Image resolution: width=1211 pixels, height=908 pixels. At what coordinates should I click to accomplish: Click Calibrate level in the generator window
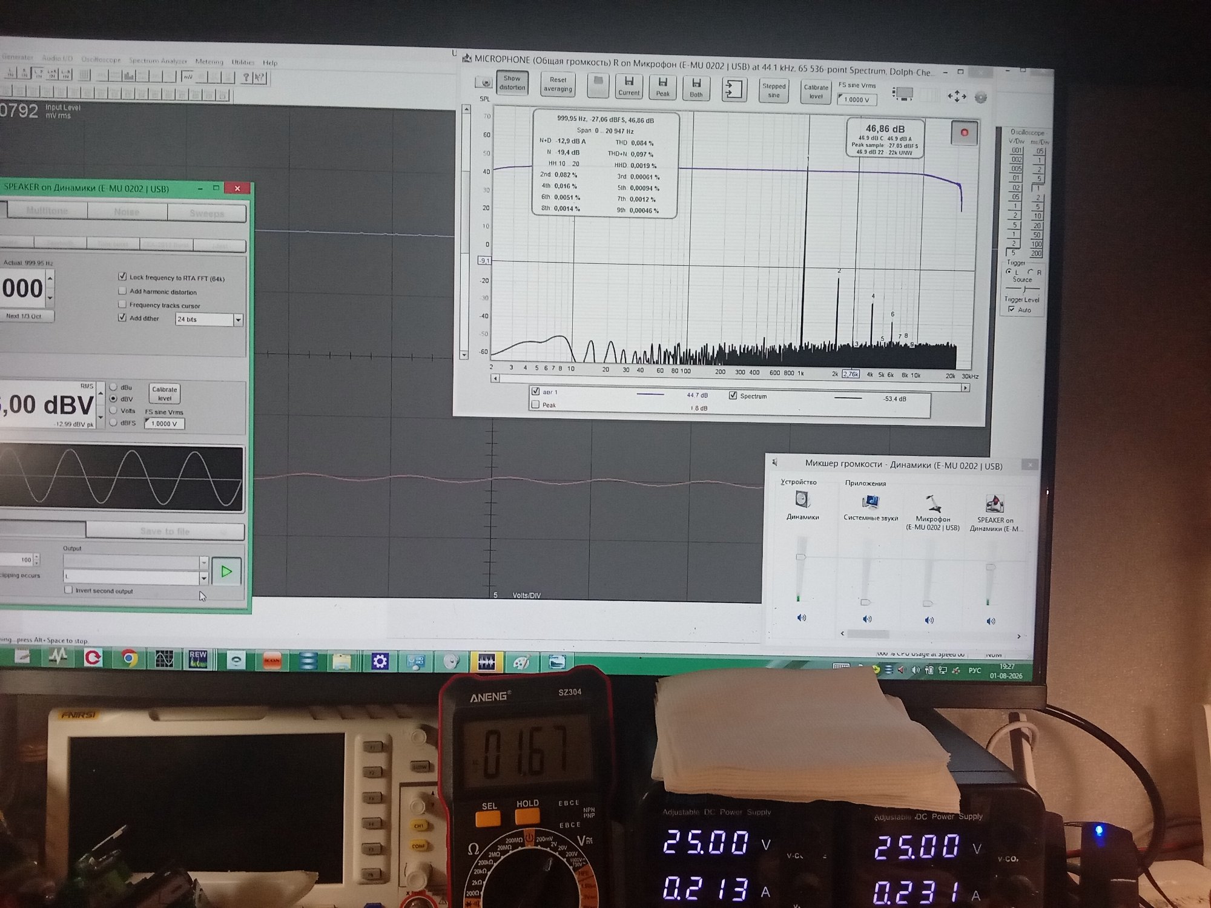165,393
